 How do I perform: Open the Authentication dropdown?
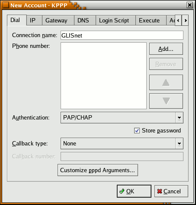click(122, 118)
